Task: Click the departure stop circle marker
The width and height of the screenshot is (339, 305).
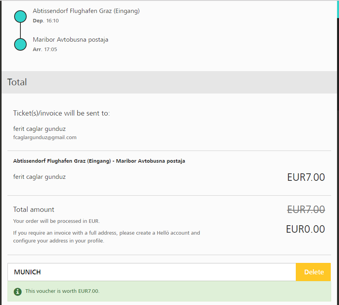Action: click(x=20, y=17)
